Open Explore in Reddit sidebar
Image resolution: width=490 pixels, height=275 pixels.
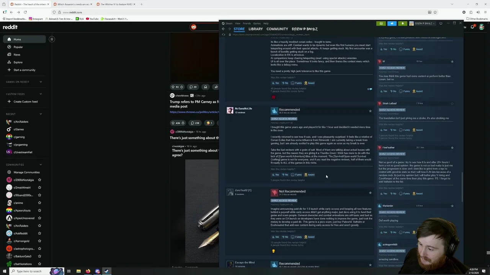[24, 62]
